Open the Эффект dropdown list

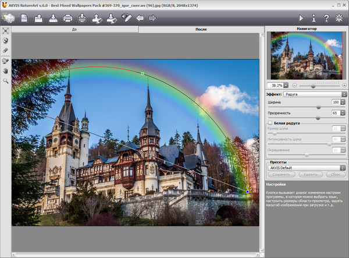coord(315,94)
